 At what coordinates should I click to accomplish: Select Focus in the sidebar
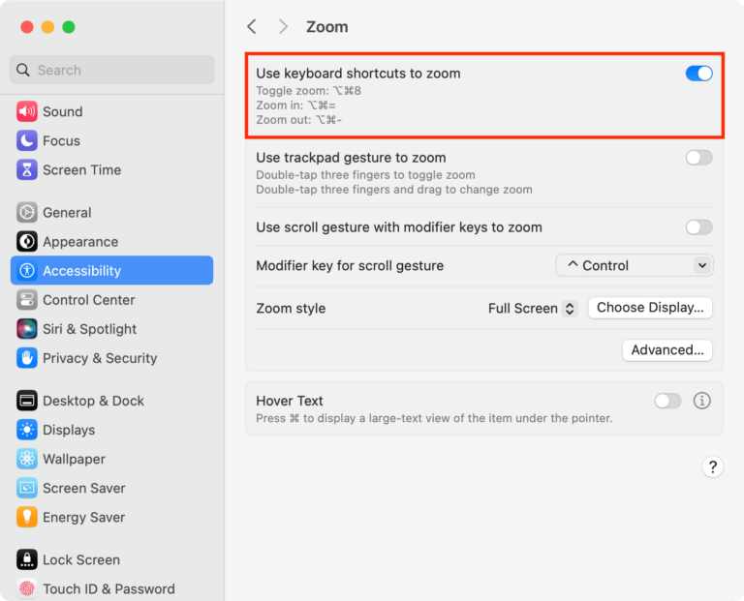(x=61, y=140)
